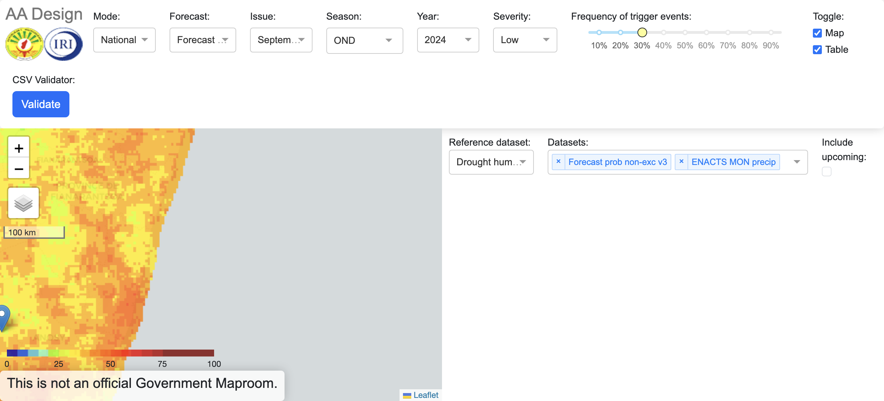Image resolution: width=884 pixels, height=401 pixels.
Task: Enable the Include upcoming checkbox
Action: pyautogui.click(x=827, y=172)
